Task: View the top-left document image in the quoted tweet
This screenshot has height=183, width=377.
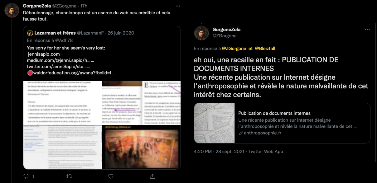Action: (63, 103)
